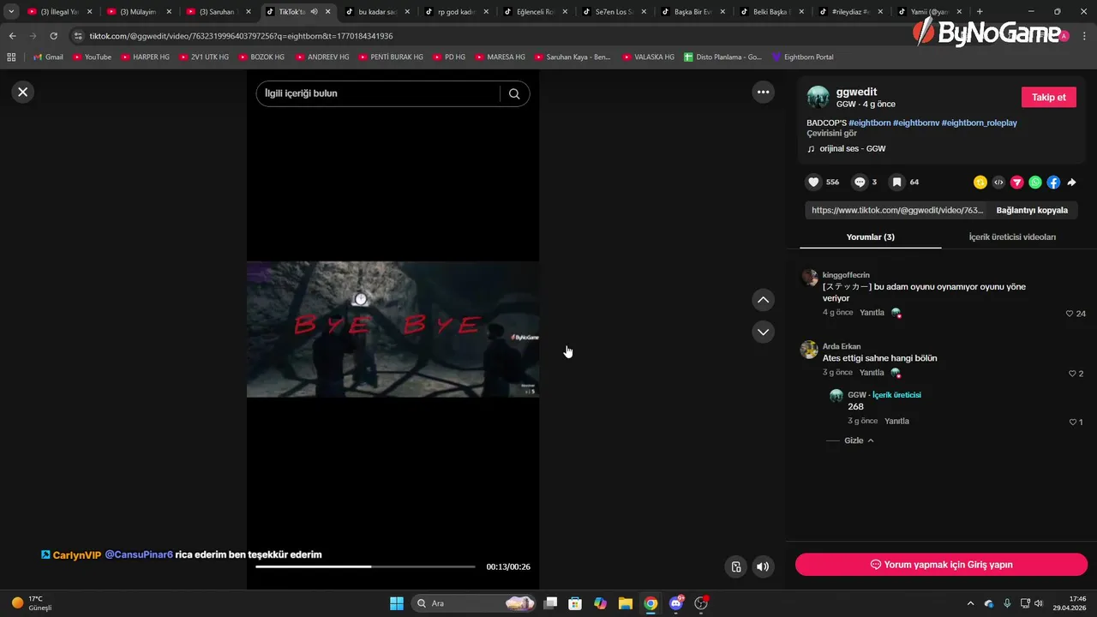1097x617 pixels.
Task: Open the browser tab search dropdown arrow
Action: click(x=11, y=12)
